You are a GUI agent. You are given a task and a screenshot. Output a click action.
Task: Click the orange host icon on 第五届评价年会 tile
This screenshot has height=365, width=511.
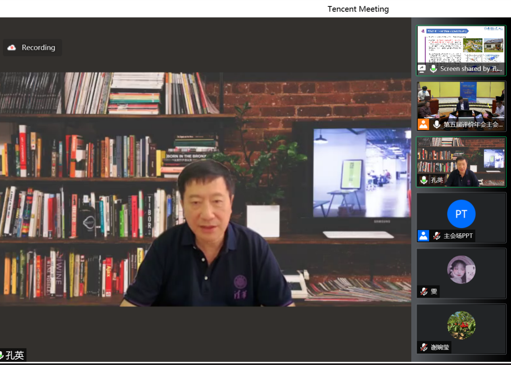[x=423, y=124]
